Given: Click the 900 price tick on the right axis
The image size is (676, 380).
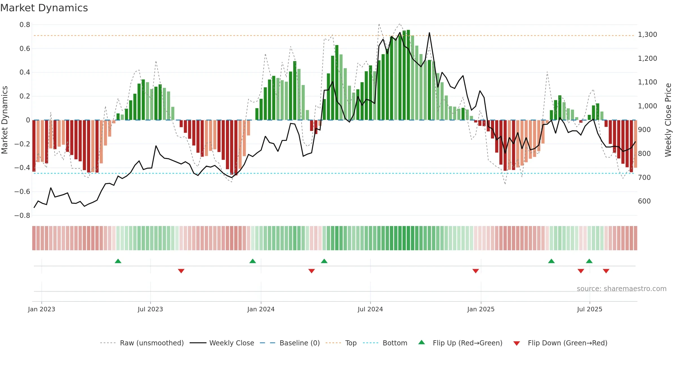Looking at the screenshot, I should (644, 130).
